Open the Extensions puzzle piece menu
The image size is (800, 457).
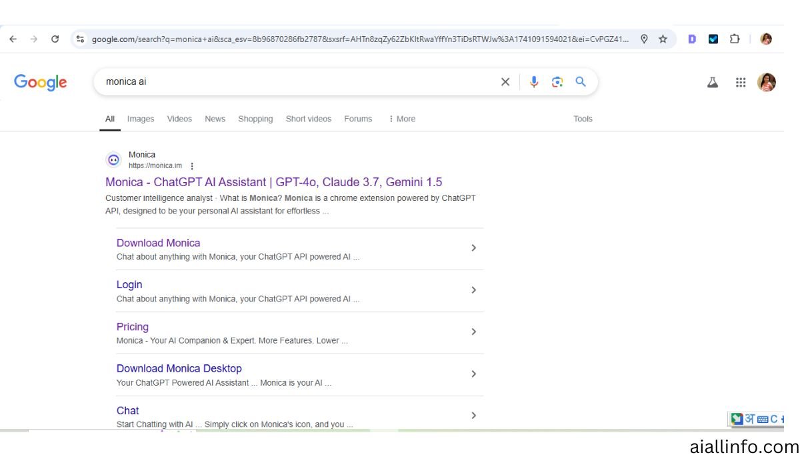[x=735, y=39]
